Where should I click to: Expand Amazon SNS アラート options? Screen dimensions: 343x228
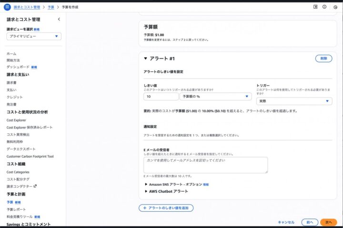tap(146, 184)
